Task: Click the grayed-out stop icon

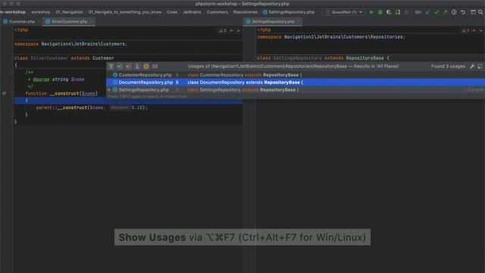Action: pos(406,12)
